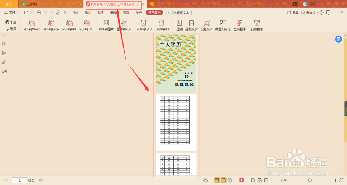Go to previous page arrow
Image resolution: width=347 pixels, height=185 pixels.
pyautogui.click(x=6, y=180)
